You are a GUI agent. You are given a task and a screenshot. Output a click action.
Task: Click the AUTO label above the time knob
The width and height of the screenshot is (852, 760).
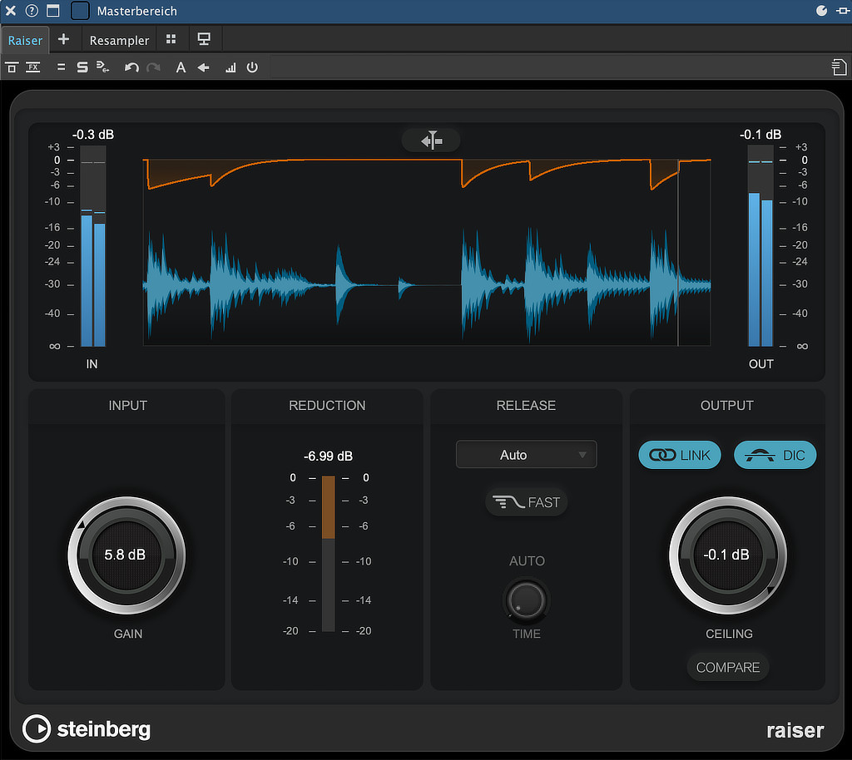[527, 560]
